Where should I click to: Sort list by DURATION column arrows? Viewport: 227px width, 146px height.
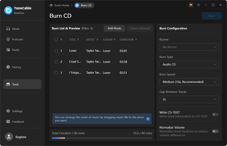point(136,39)
